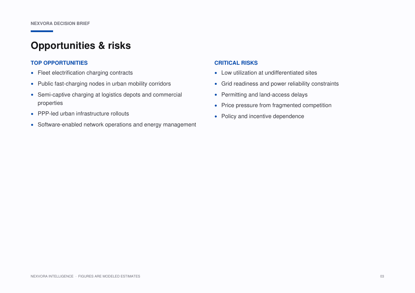Screen dimensions: 415x293
Task: Select Semi-captive charging at logistics depots item
Action: pos(110,99)
